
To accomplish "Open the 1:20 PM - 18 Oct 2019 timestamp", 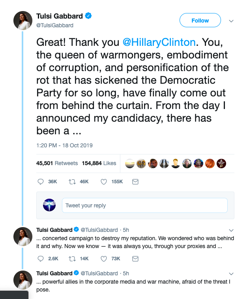I will (64, 145).
